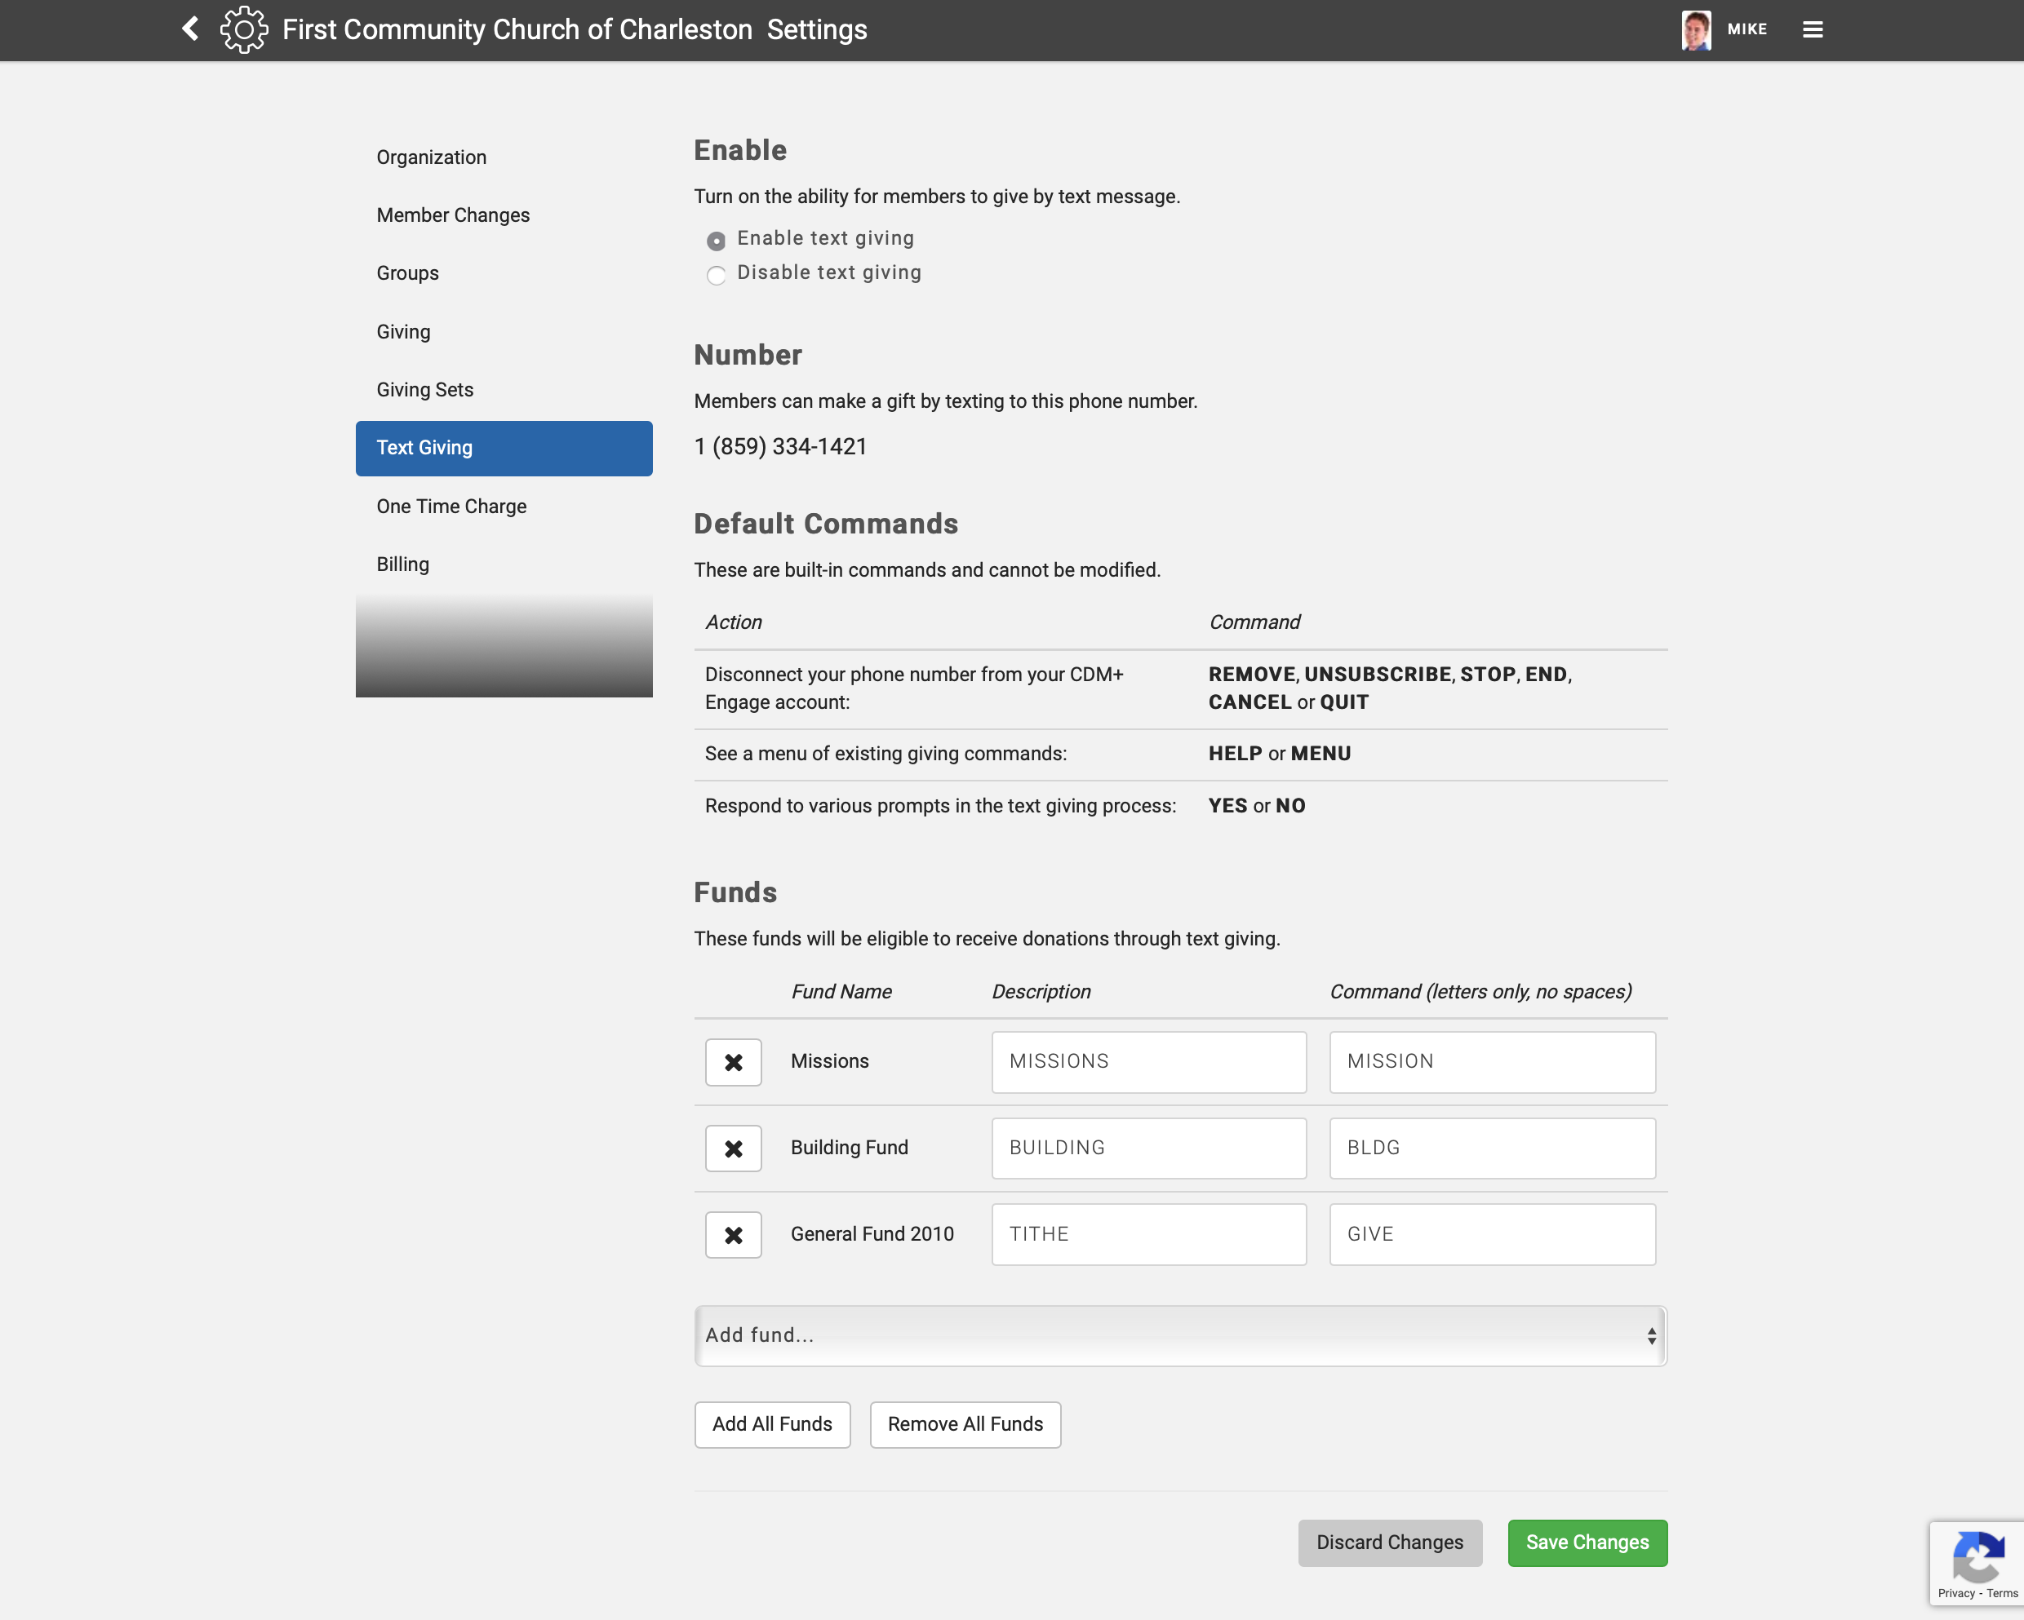Edit the TITHE description input field
2024x1620 pixels.
click(x=1148, y=1233)
